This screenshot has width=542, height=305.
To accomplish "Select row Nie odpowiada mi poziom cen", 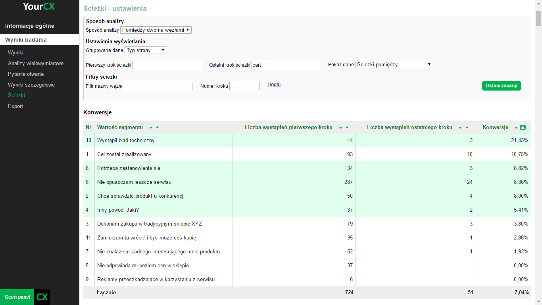I will [307, 265].
